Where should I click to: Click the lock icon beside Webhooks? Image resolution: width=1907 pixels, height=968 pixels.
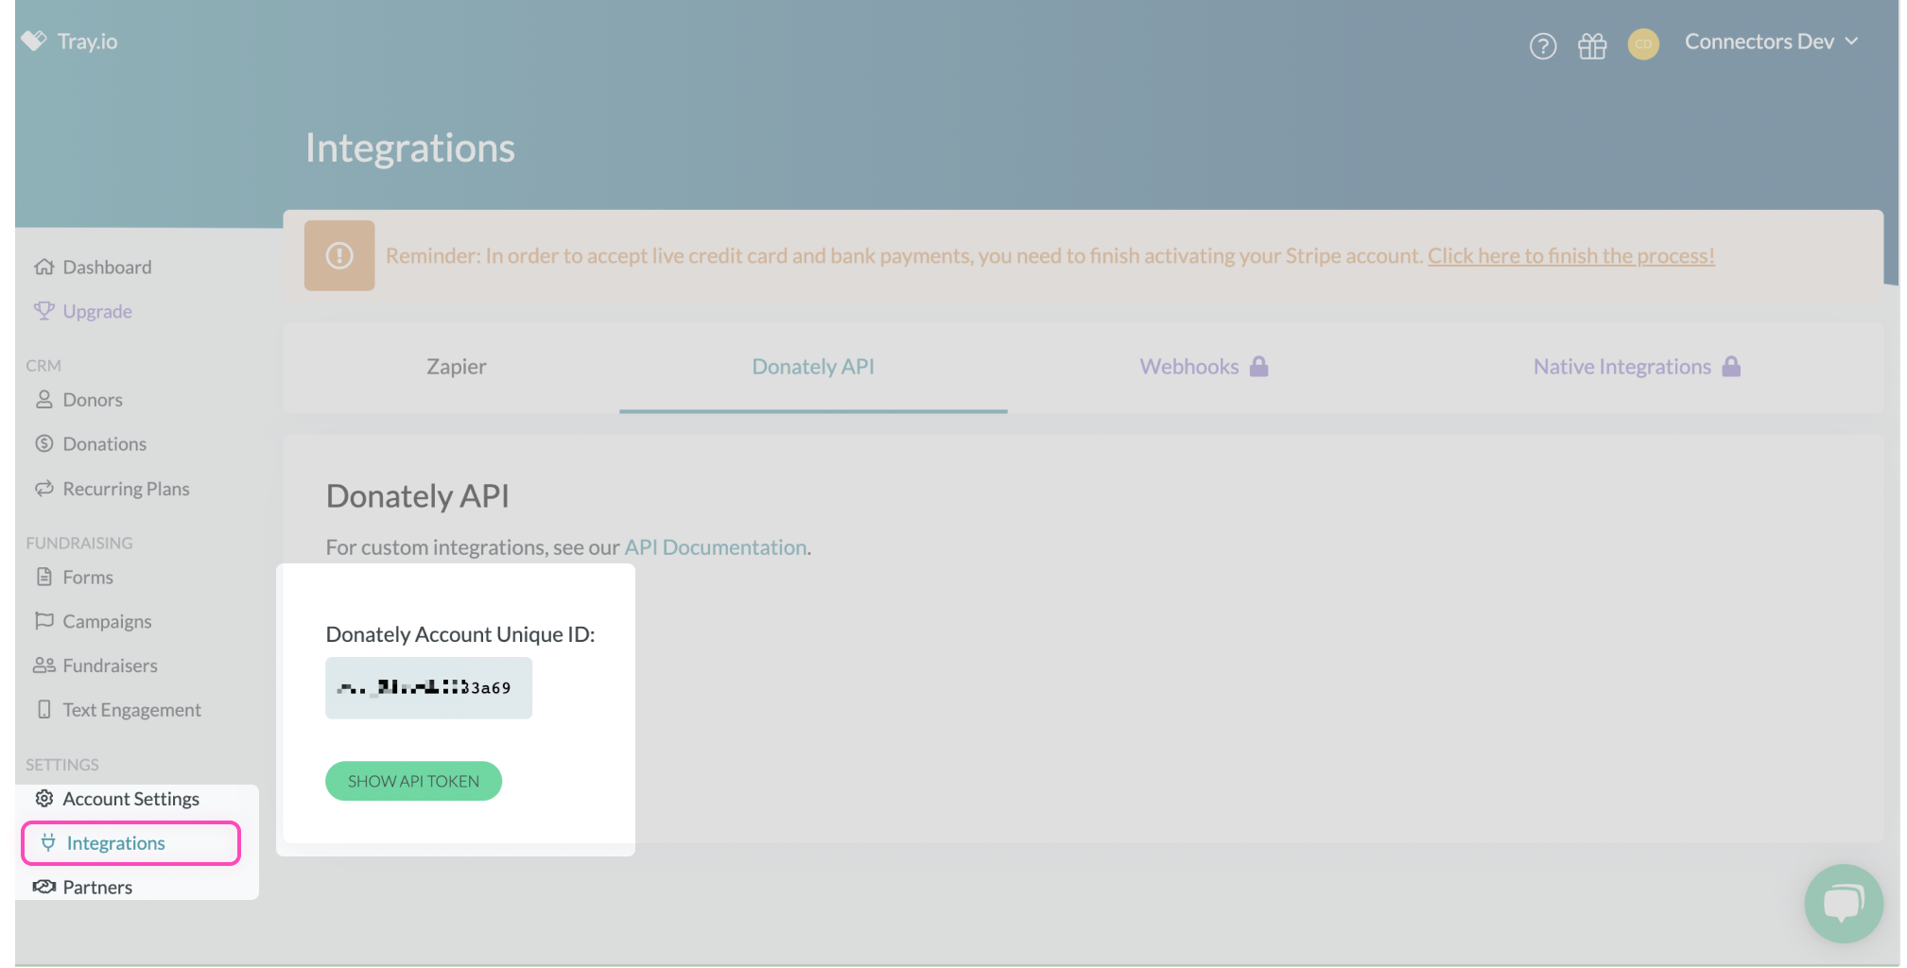pyautogui.click(x=1258, y=367)
